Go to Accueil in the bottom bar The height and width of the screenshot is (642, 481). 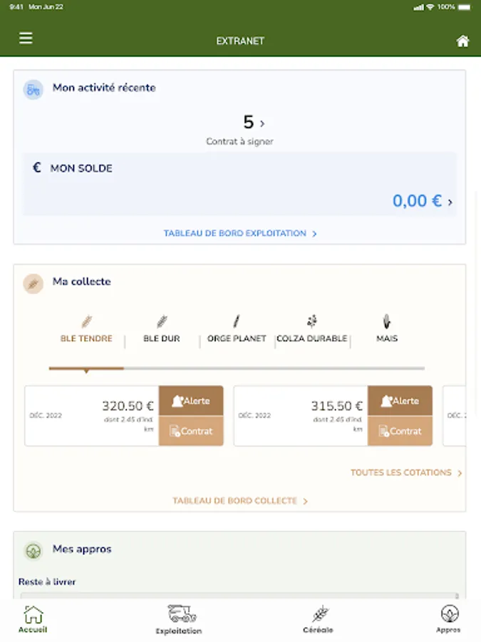33,619
